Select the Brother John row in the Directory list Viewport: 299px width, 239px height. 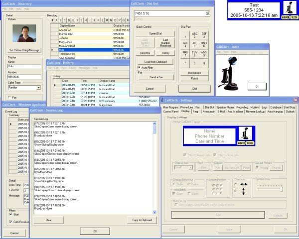(90, 34)
